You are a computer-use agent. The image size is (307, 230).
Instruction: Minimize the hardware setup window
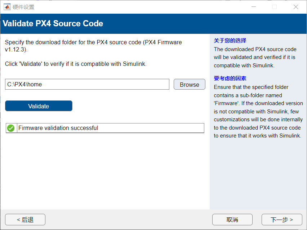254,7
